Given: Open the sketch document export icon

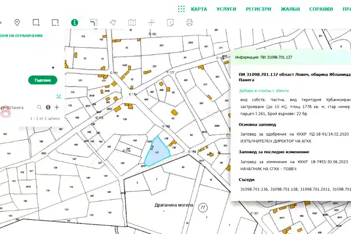Looking at the screenshot, I should 170,22.
